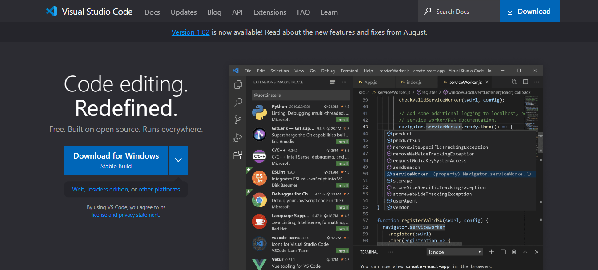Open the Explorer icon in the activity bar

point(238,84)
